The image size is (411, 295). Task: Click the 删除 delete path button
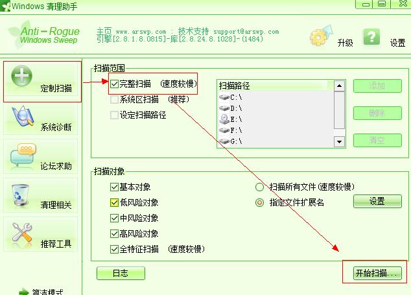(x=377, y=113)
